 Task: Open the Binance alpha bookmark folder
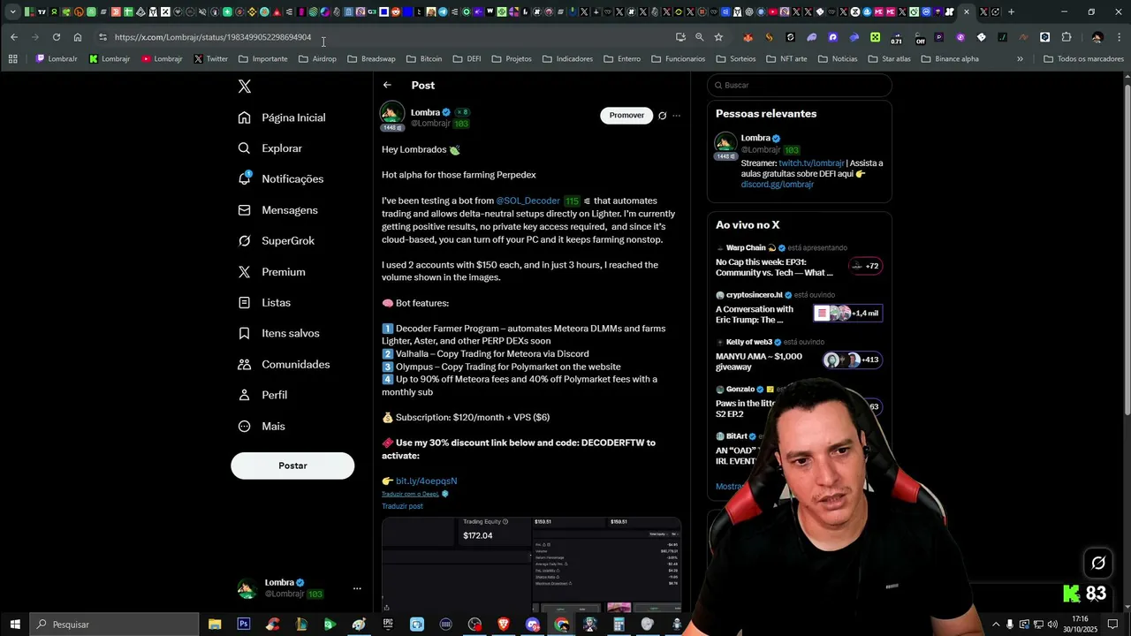950,59
